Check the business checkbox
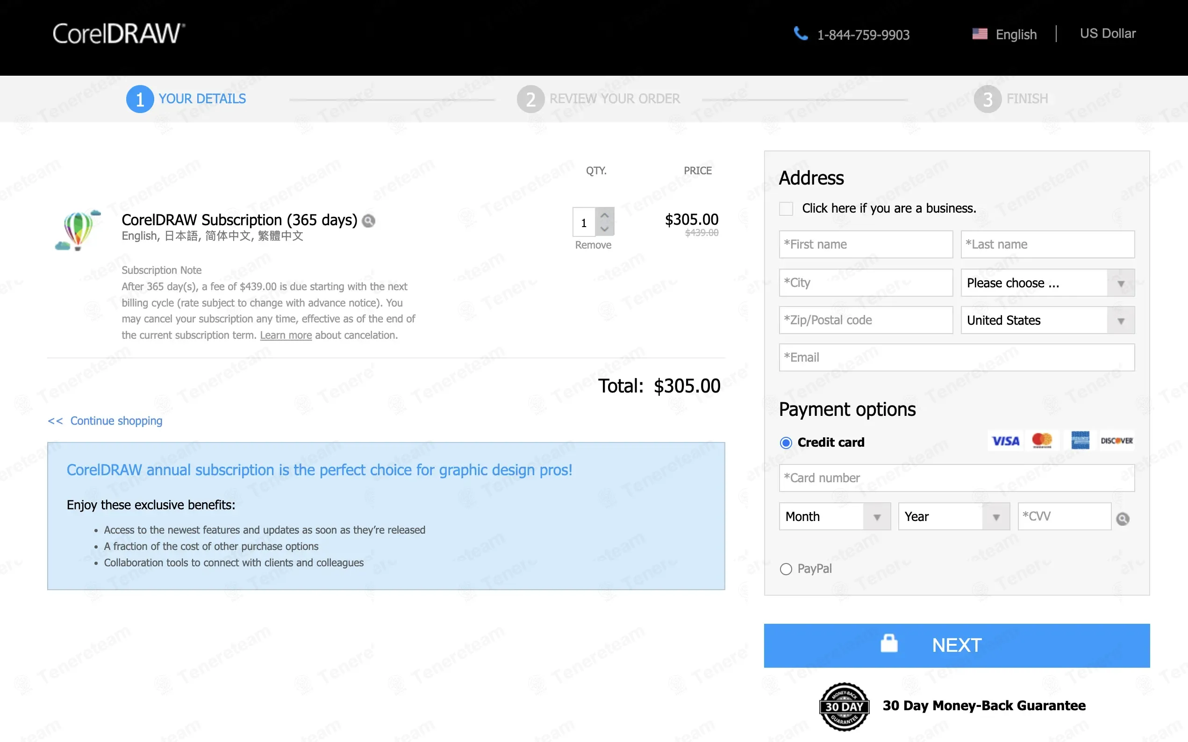The height and width of the screenshot is (742, 1188). point(786,208)
